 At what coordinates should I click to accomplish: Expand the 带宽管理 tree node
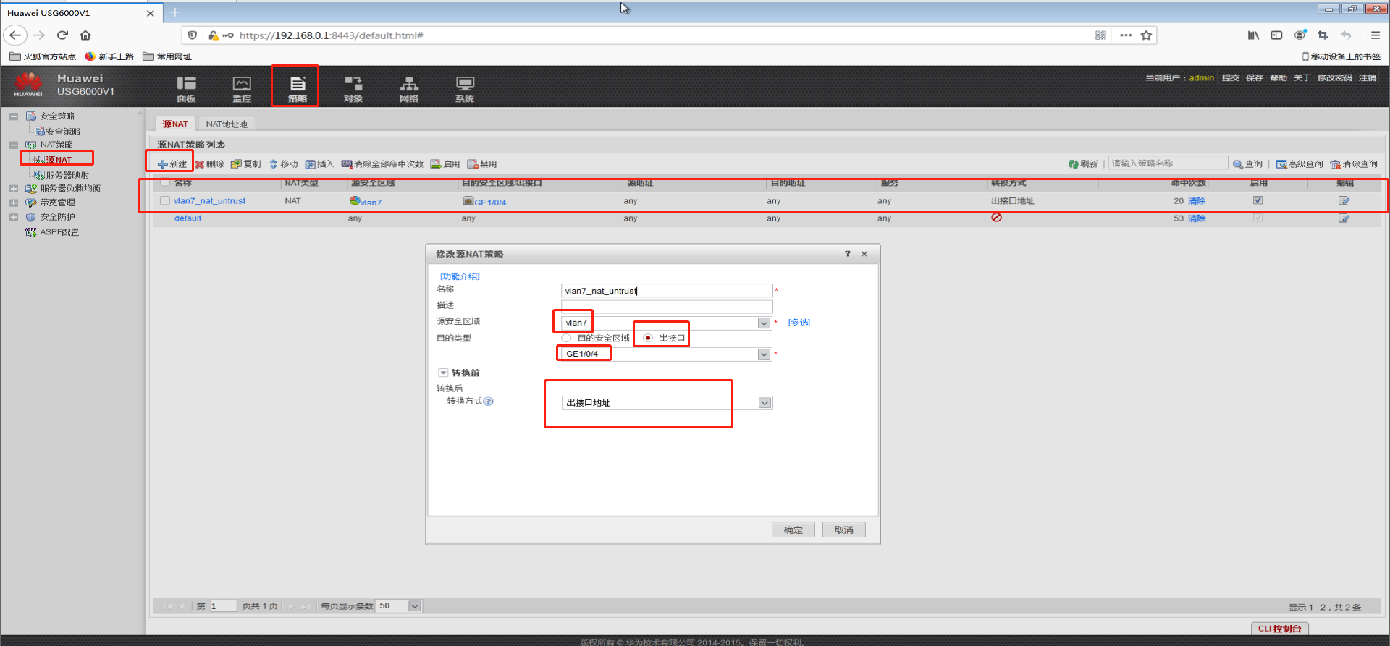[x=14, y=203]
